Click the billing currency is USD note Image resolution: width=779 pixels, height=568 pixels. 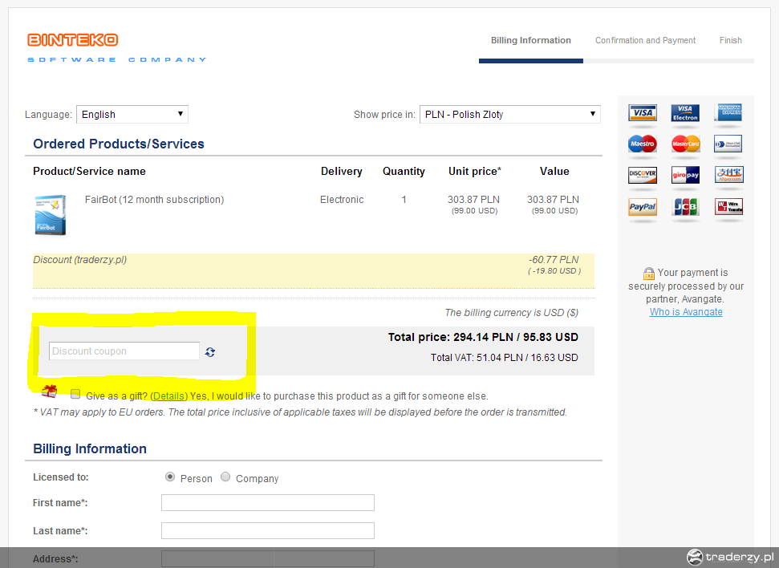click(x=512, y=313)
